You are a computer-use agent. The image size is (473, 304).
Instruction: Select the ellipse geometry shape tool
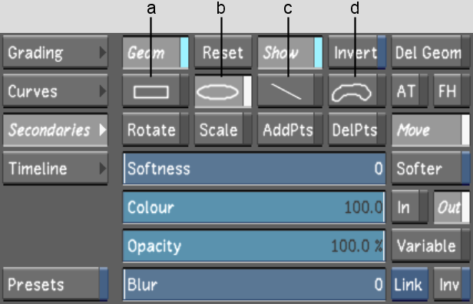point(223,91)
